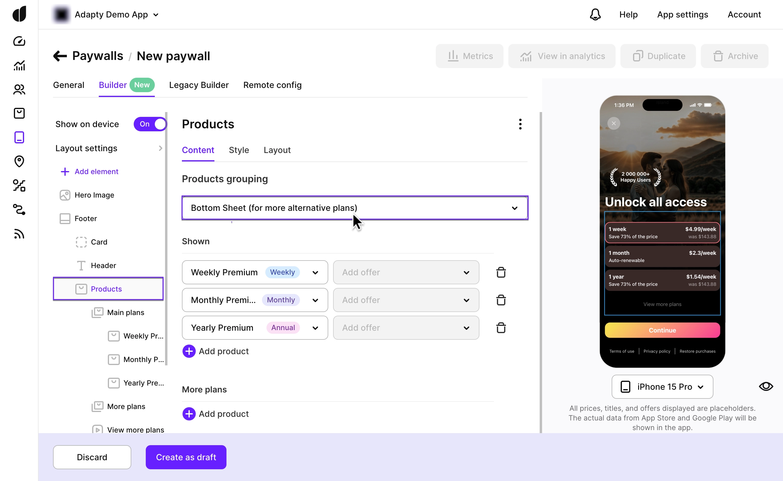783x481 pixels.
Task: Expand the Products grouping dropdown
Action: [x=354, y=208]
